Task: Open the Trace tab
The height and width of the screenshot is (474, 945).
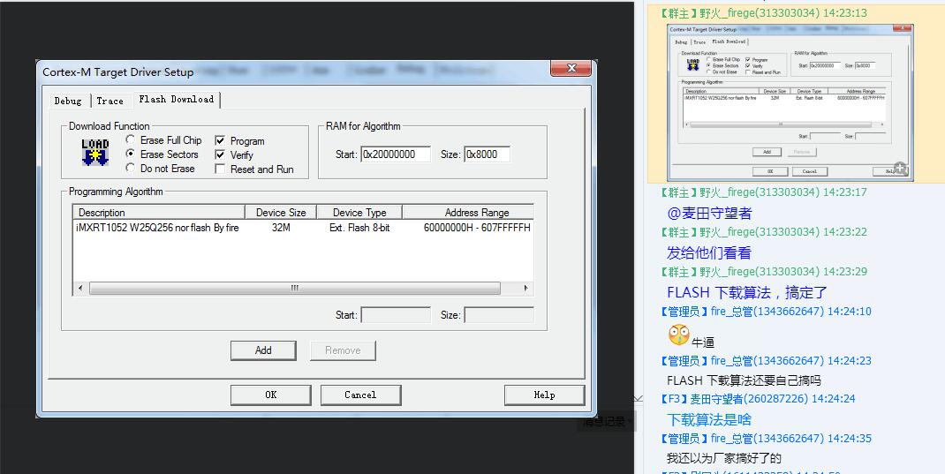Action: tap(110, 101)
